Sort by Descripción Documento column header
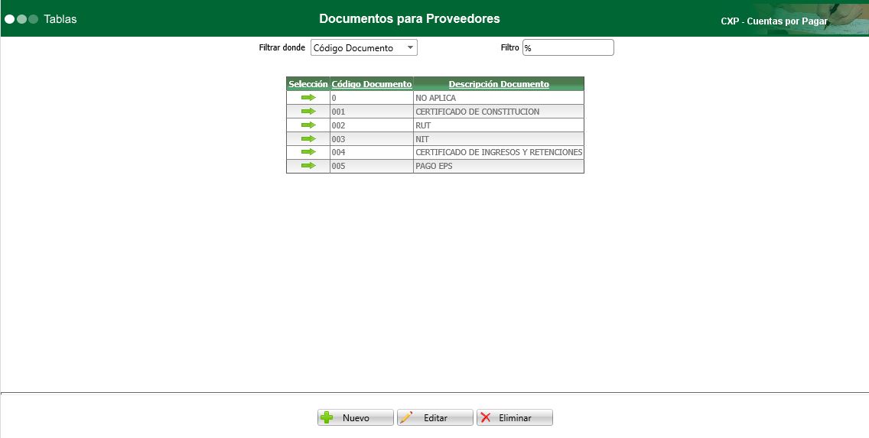Image resolution: width=869 pixels, height=438 pixels. (x=499, y=84)
